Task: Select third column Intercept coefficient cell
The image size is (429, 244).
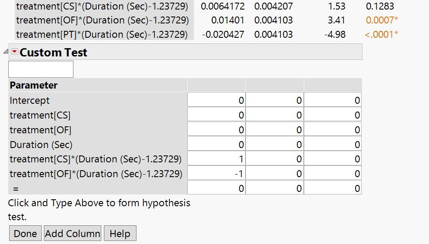Action: tap(333, 100)
